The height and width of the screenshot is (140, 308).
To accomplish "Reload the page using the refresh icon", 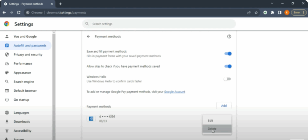I will (x=19, y=13).
